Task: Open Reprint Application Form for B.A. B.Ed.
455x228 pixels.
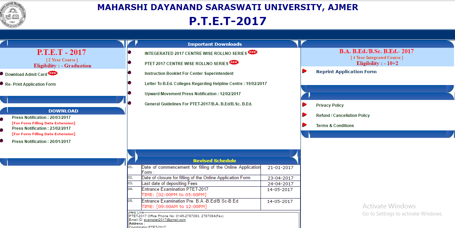Action: click(x=346, y=71)
